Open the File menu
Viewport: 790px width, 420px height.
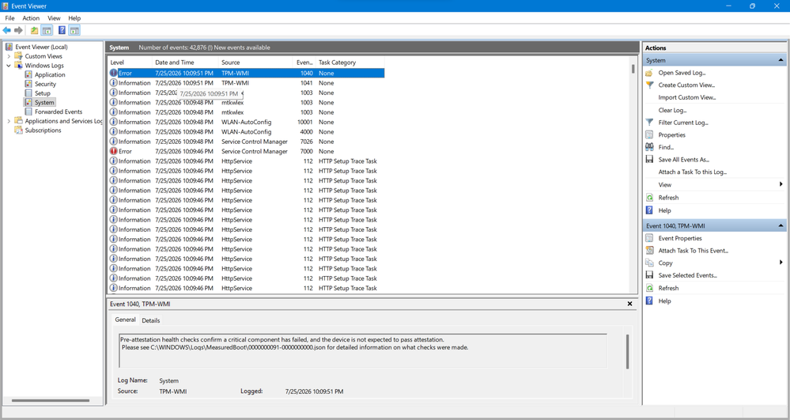pos(9,18)
